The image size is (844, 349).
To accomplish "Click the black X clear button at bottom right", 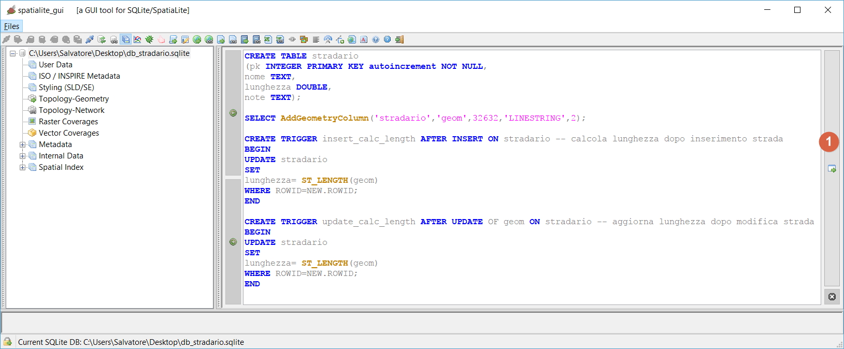I will point(832,297).
